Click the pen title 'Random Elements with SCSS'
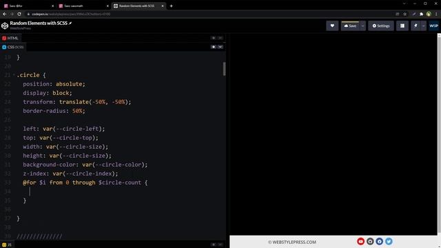Screen dimensions: 441x248 [39, 23]
